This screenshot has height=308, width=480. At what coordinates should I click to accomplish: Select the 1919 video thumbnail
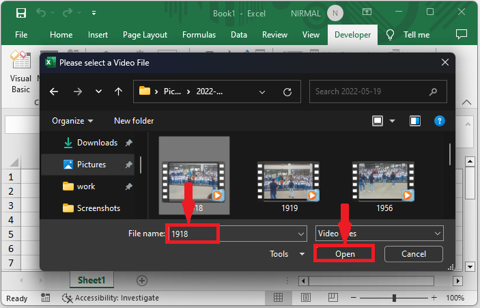[289, 182]
